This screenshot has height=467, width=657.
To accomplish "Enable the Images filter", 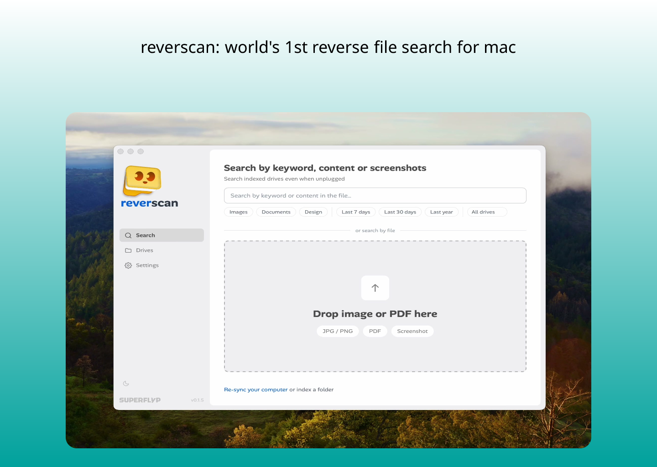I will pos(238,212).
